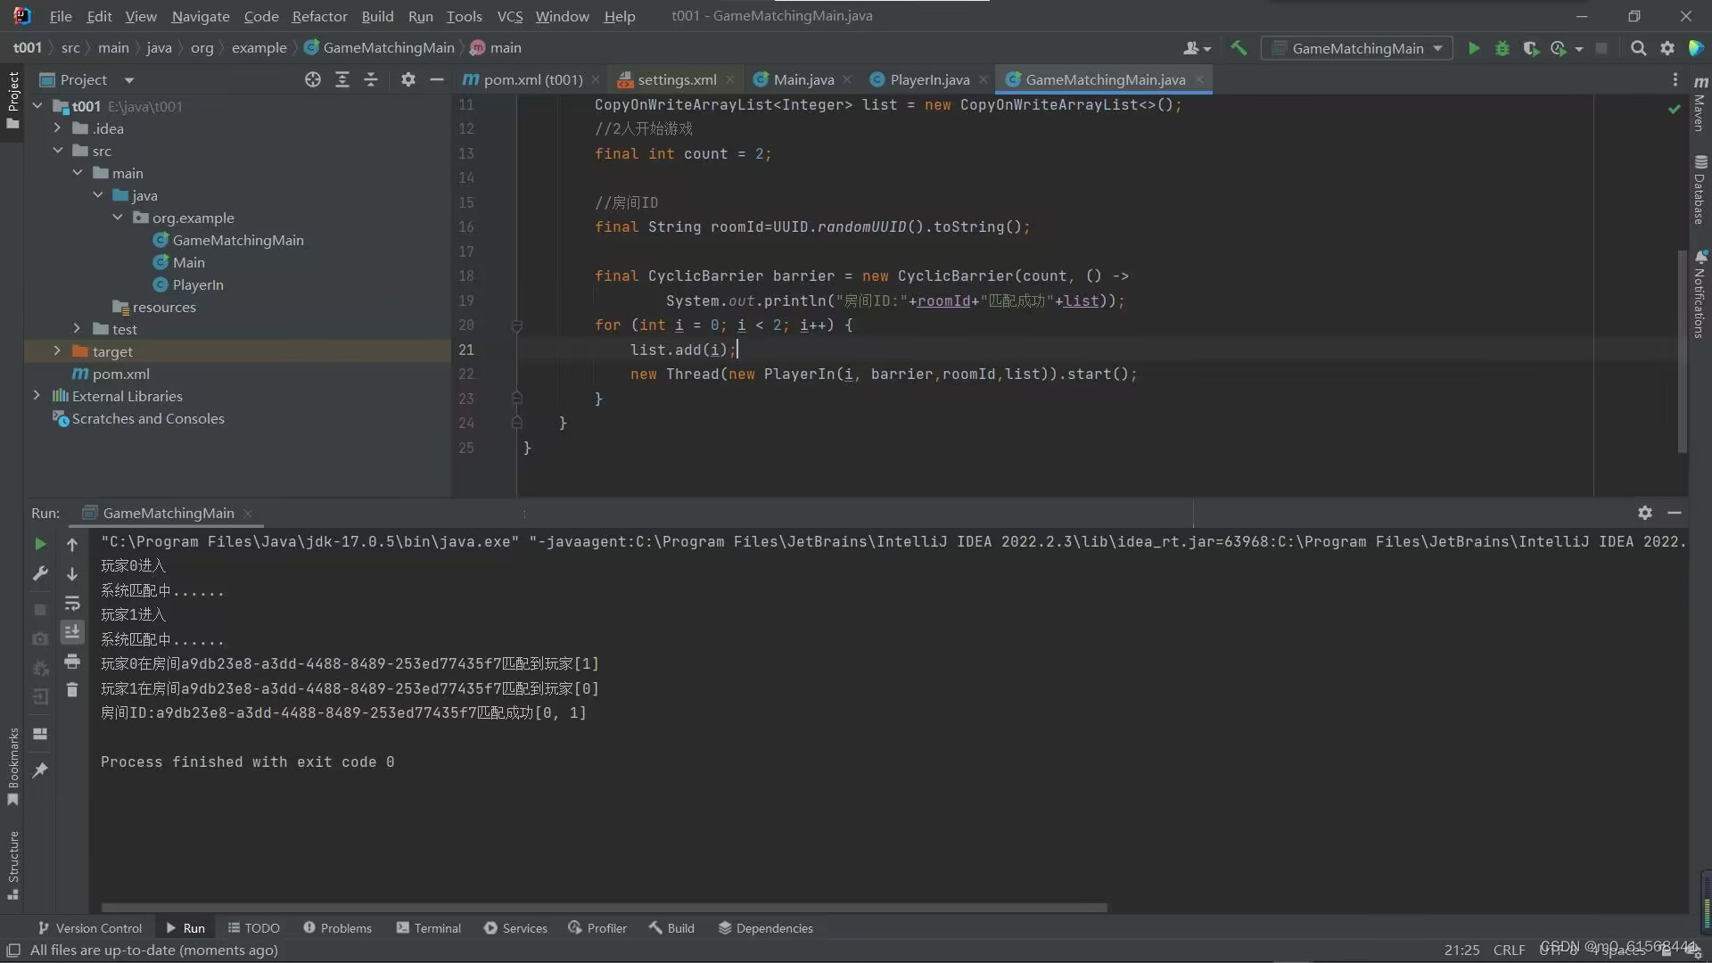Clear console with trash icon
1712x963 pixels.
pyautogui.click(x=72, y=690)
